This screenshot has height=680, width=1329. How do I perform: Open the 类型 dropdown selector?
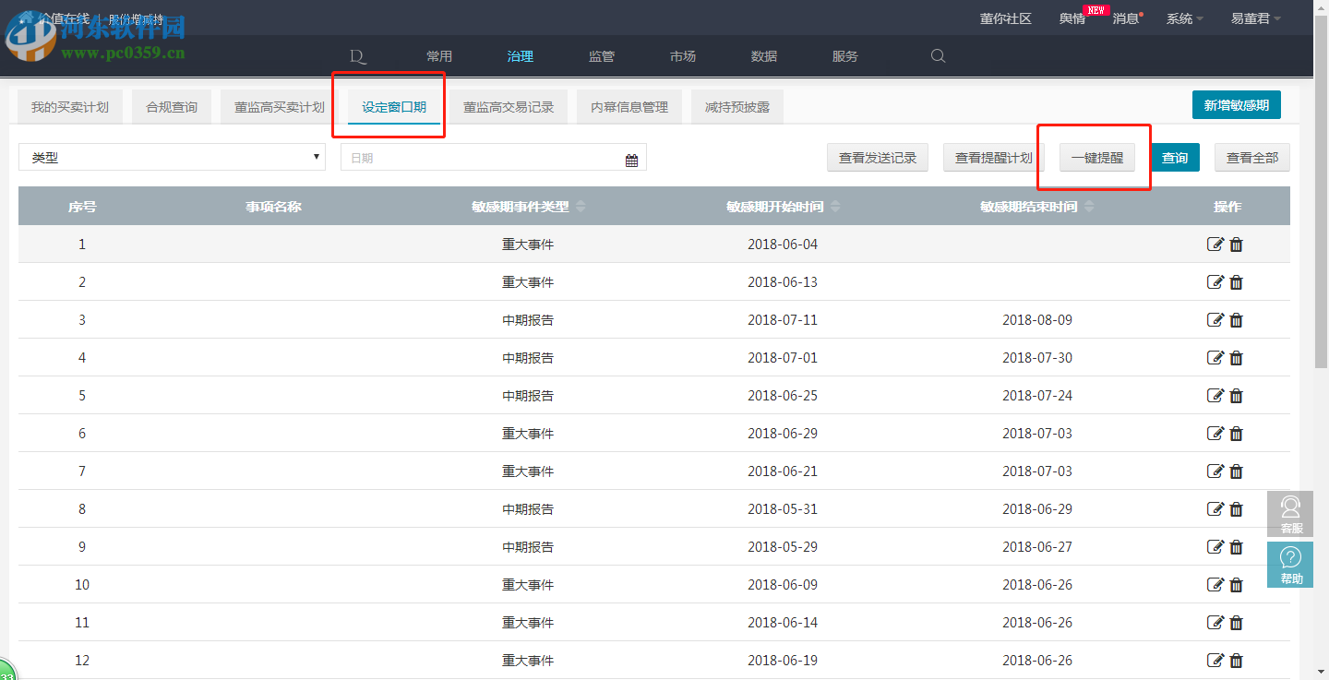[171, 157]
